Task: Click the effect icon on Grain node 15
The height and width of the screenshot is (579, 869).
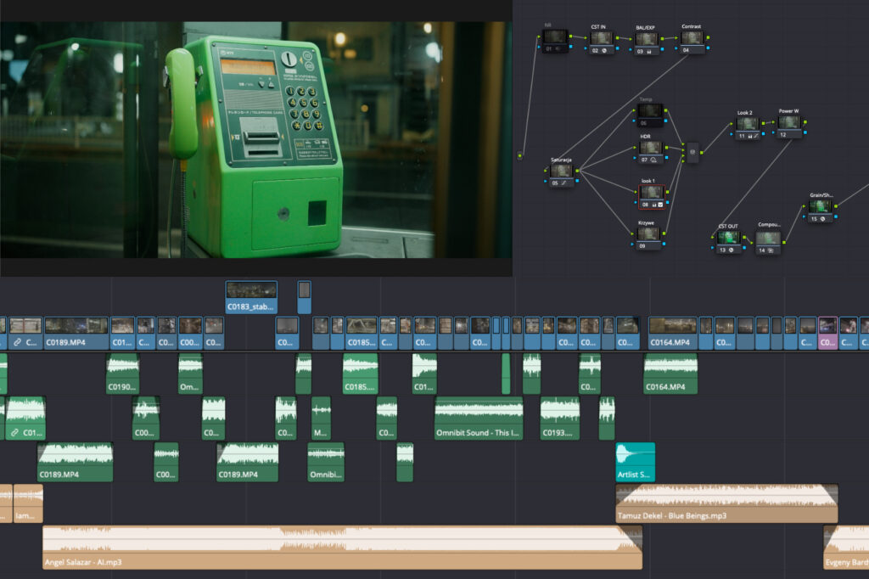Action: pyautogui.click(x=822, y=218)
